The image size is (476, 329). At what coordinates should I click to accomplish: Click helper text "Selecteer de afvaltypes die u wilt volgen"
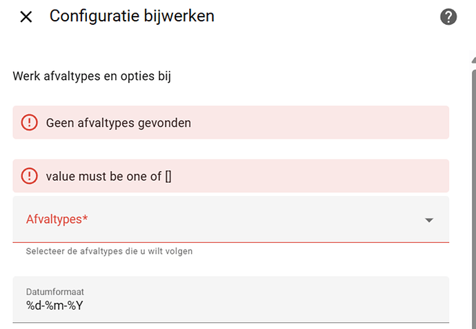pyautogui.click(x=109, y=251)
